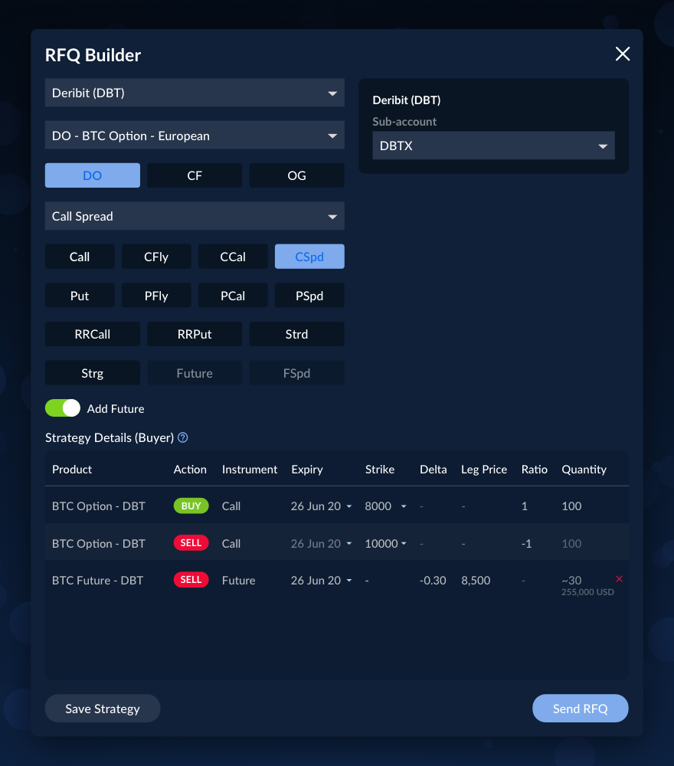Open the DBTX sub-account dropdown

click(493, 146)
